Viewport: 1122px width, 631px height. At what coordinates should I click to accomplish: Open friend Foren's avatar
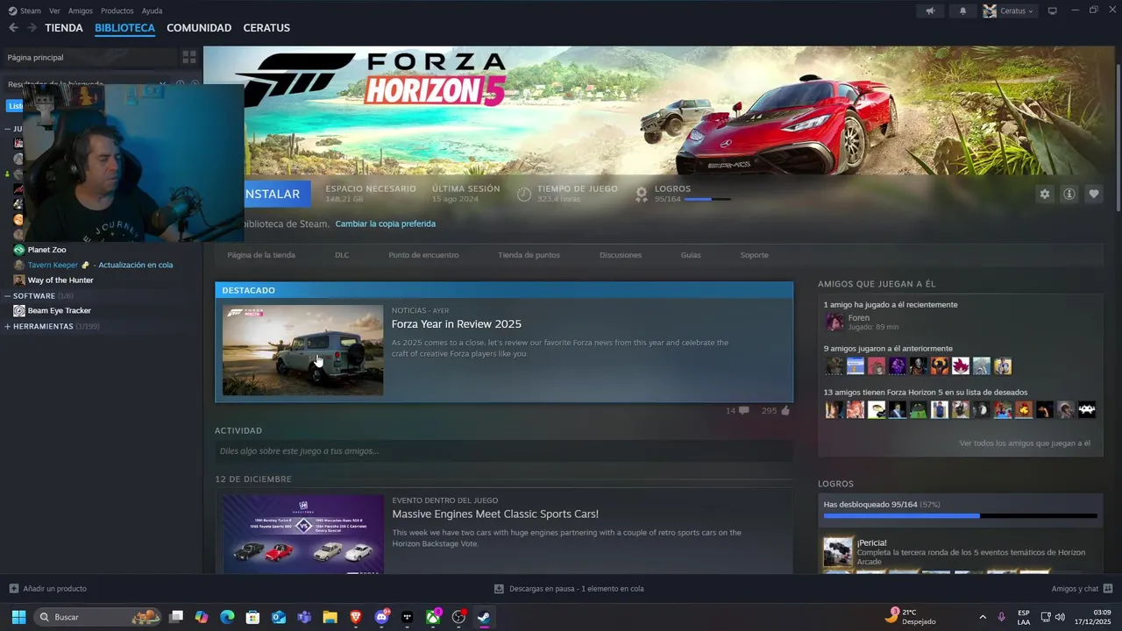coord(834,323)
